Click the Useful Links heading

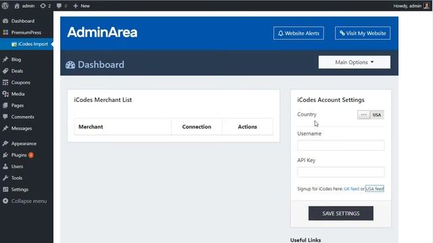point(305,240)
